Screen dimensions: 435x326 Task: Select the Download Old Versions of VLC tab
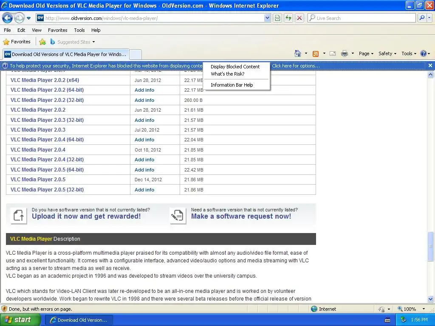pyautogui.click(x=66, y=54)
